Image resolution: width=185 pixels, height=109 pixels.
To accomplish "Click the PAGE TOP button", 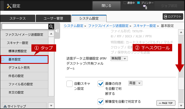I will pyautogui.click(x=166, y=103).
